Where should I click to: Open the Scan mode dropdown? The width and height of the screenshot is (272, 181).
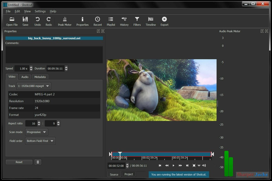36,132
